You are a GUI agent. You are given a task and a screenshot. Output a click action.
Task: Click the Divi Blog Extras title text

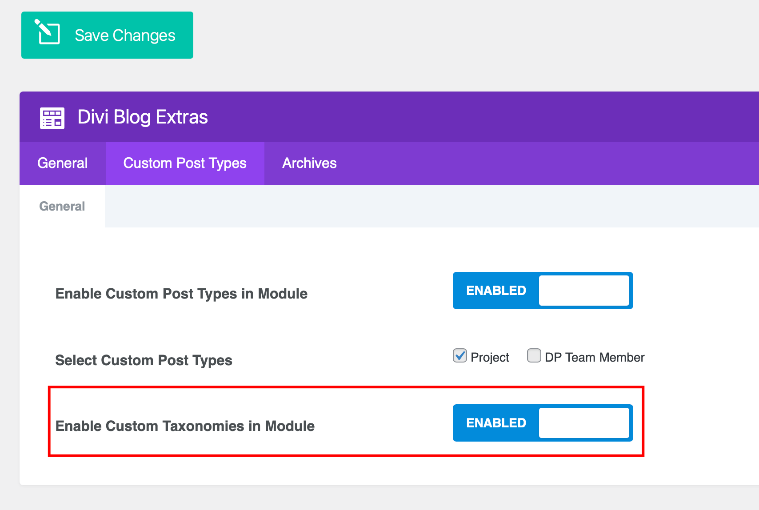(143, 117)
